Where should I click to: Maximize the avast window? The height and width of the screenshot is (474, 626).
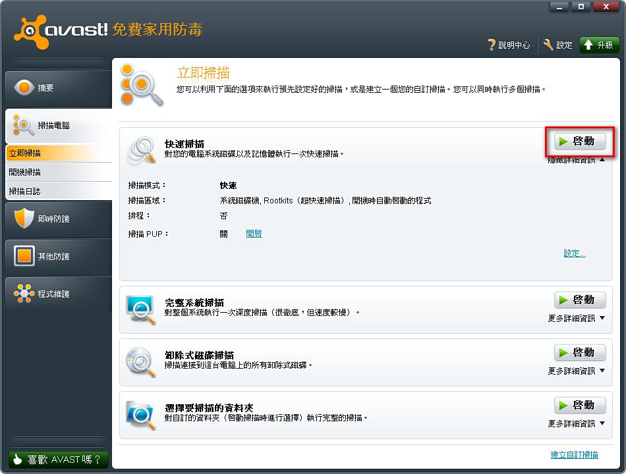pyautogui.click(x=581, y=7)
